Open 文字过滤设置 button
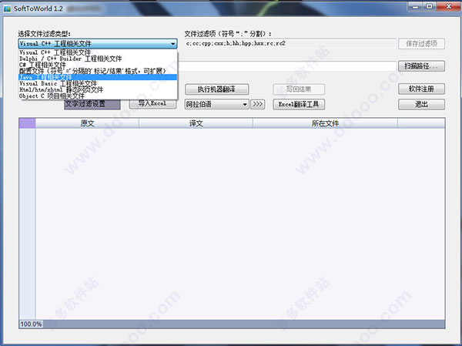 click(x=92, y=104)
